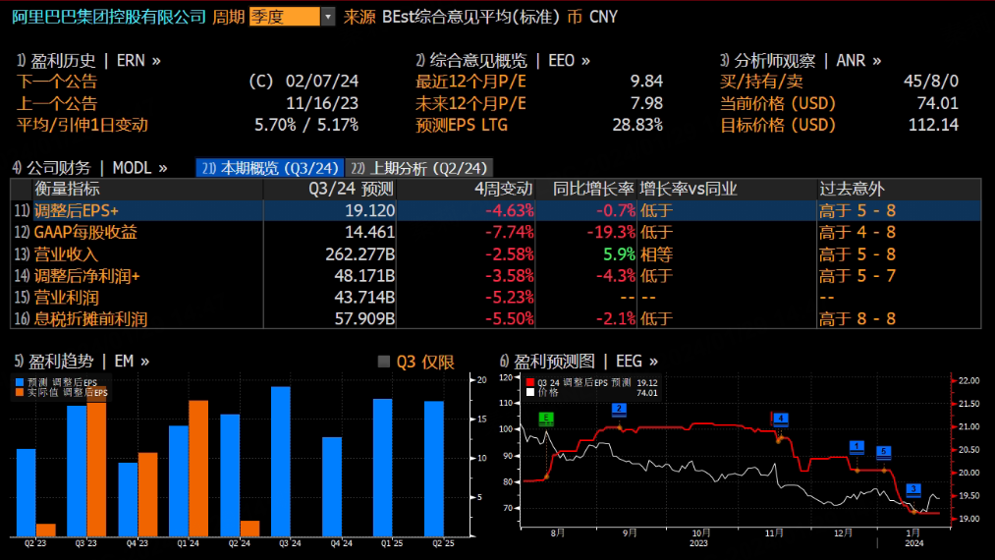
Task: Click the BEst综合意见平均(标准) source field
Action: tap(470, 17)
